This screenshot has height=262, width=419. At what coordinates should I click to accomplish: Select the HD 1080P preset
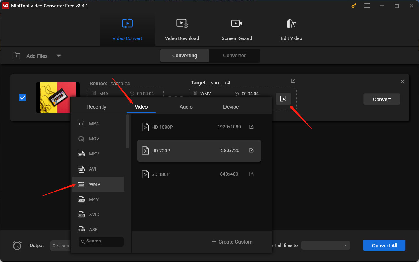199,127
